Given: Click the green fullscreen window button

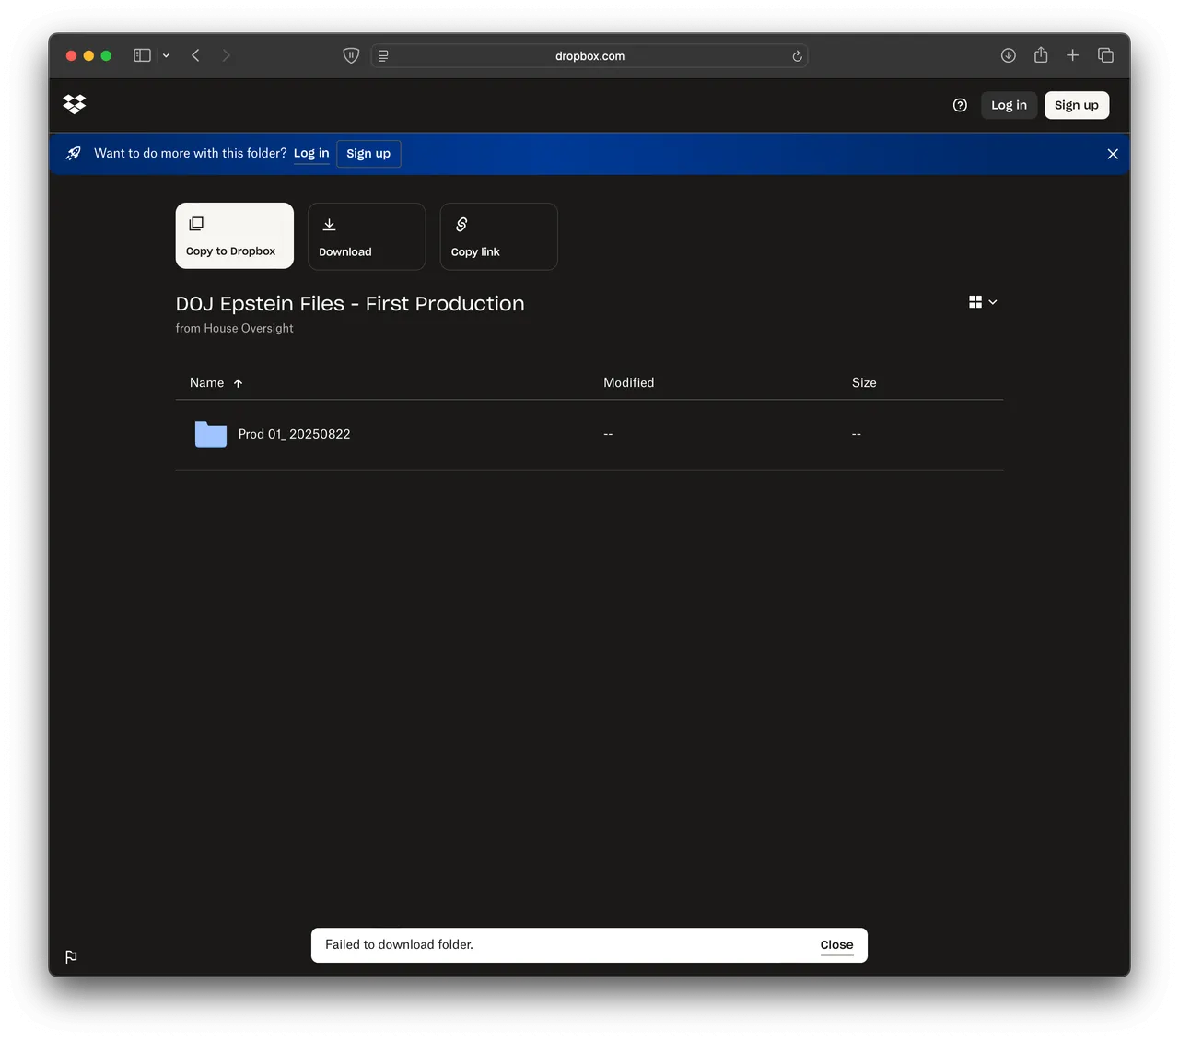Looking at the screenshot, I should click(106, 55).
